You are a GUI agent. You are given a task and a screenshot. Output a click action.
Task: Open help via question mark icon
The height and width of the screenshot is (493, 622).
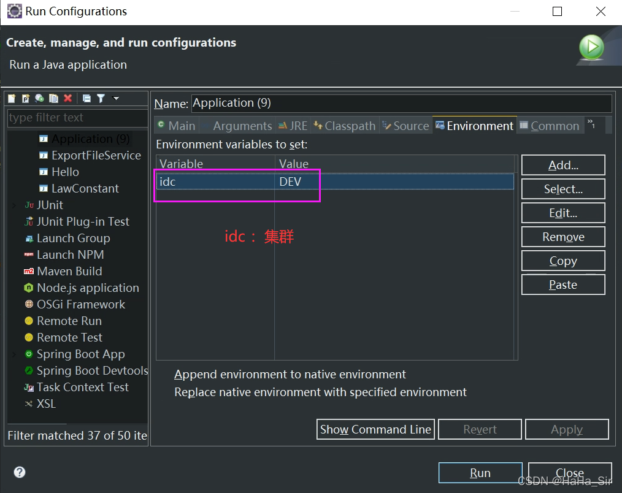pos(20,472)
